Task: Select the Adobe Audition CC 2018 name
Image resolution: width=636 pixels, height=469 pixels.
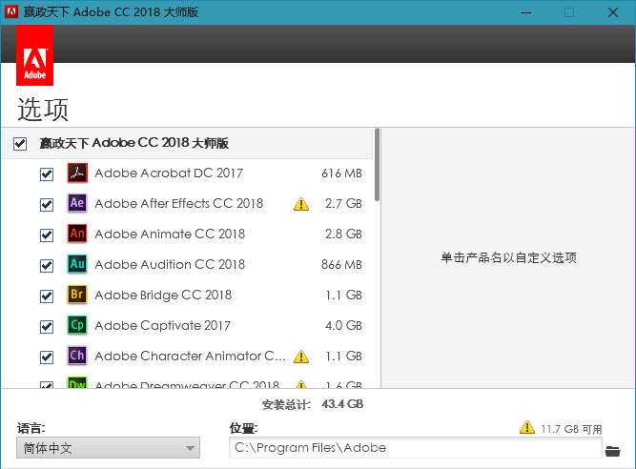Action: 170,264
